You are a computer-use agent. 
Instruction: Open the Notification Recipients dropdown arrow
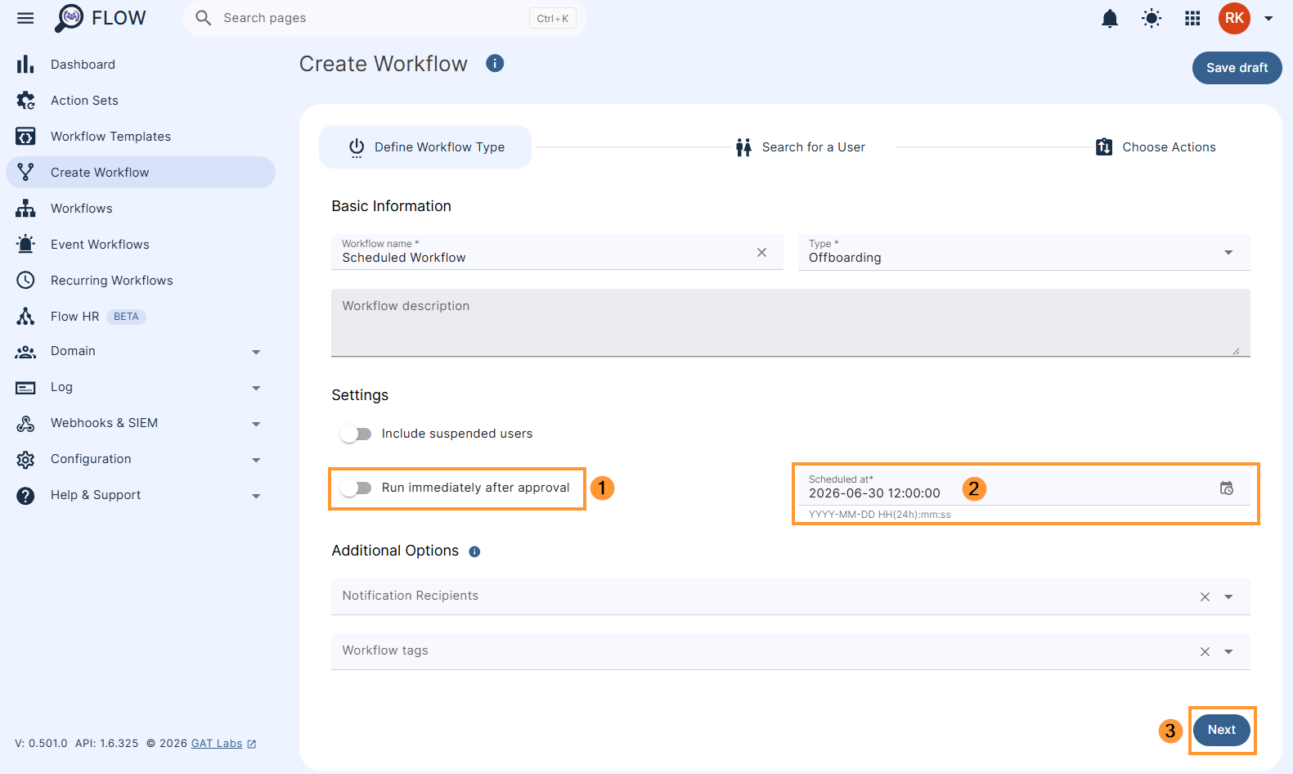click(1228, 597)
